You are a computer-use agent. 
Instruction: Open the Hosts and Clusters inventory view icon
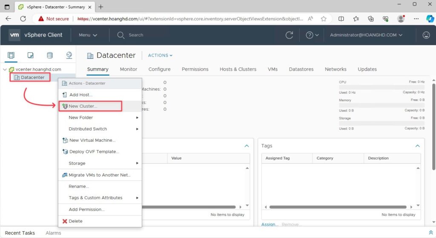[11, 55]
